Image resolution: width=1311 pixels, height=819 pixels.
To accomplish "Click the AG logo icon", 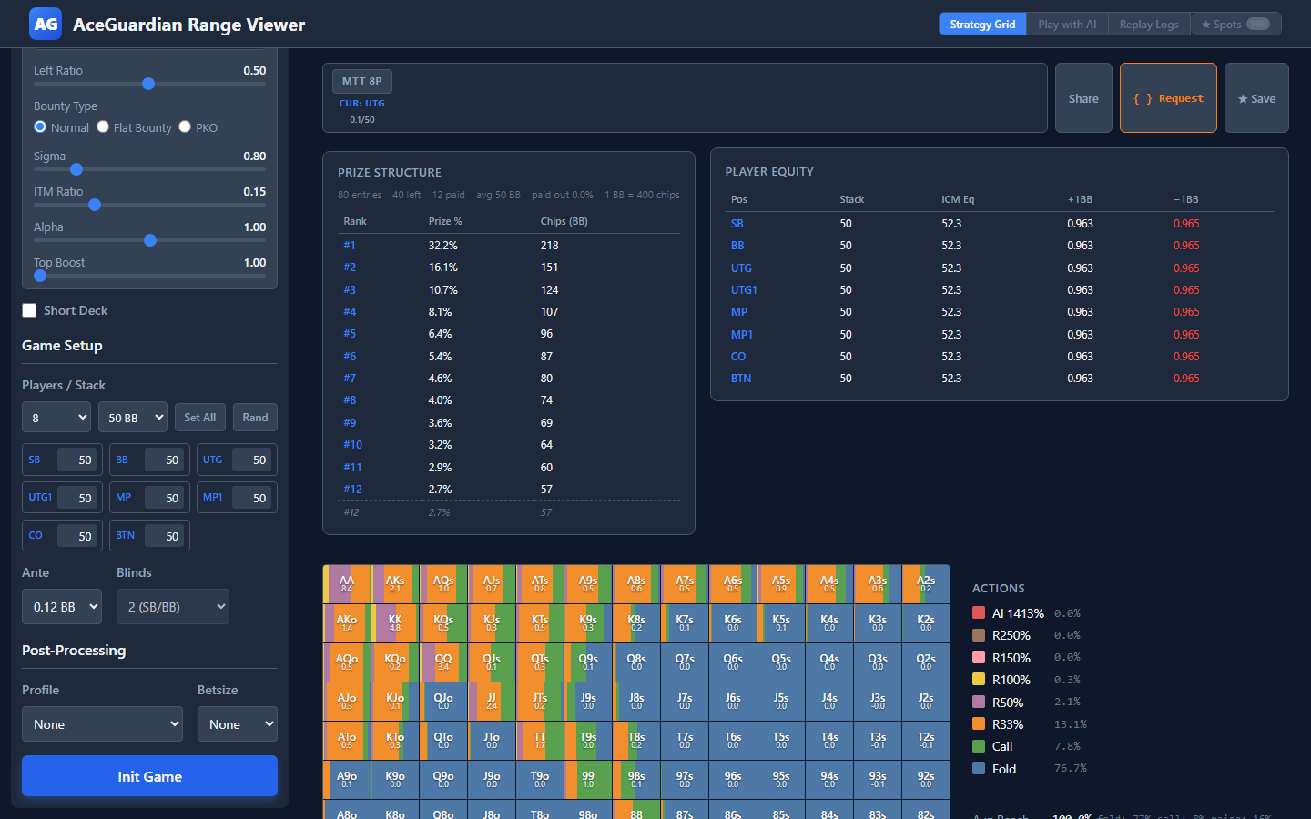I will pos(46,24).
